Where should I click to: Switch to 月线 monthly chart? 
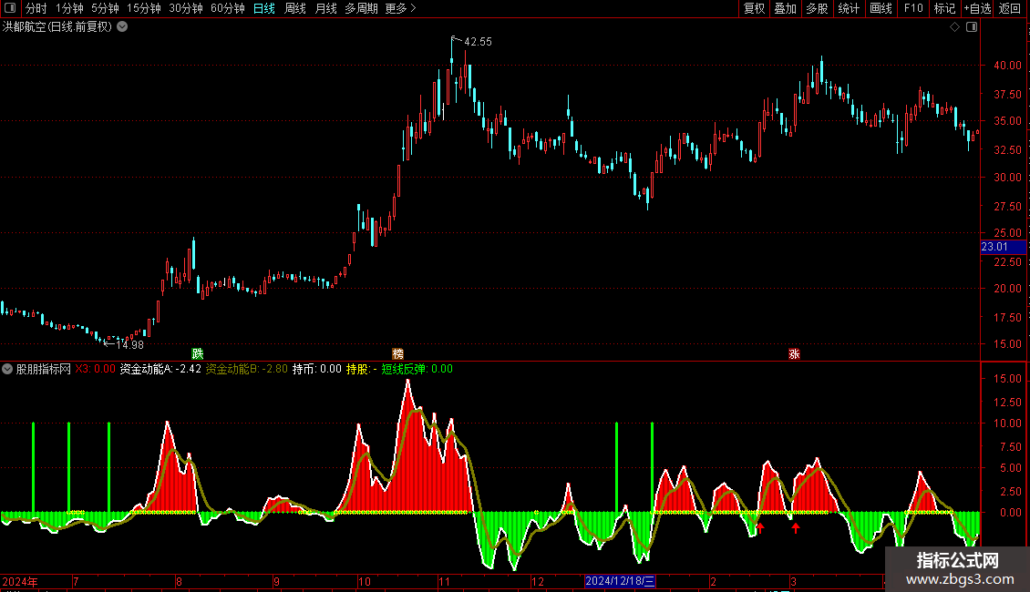[325, 8]
